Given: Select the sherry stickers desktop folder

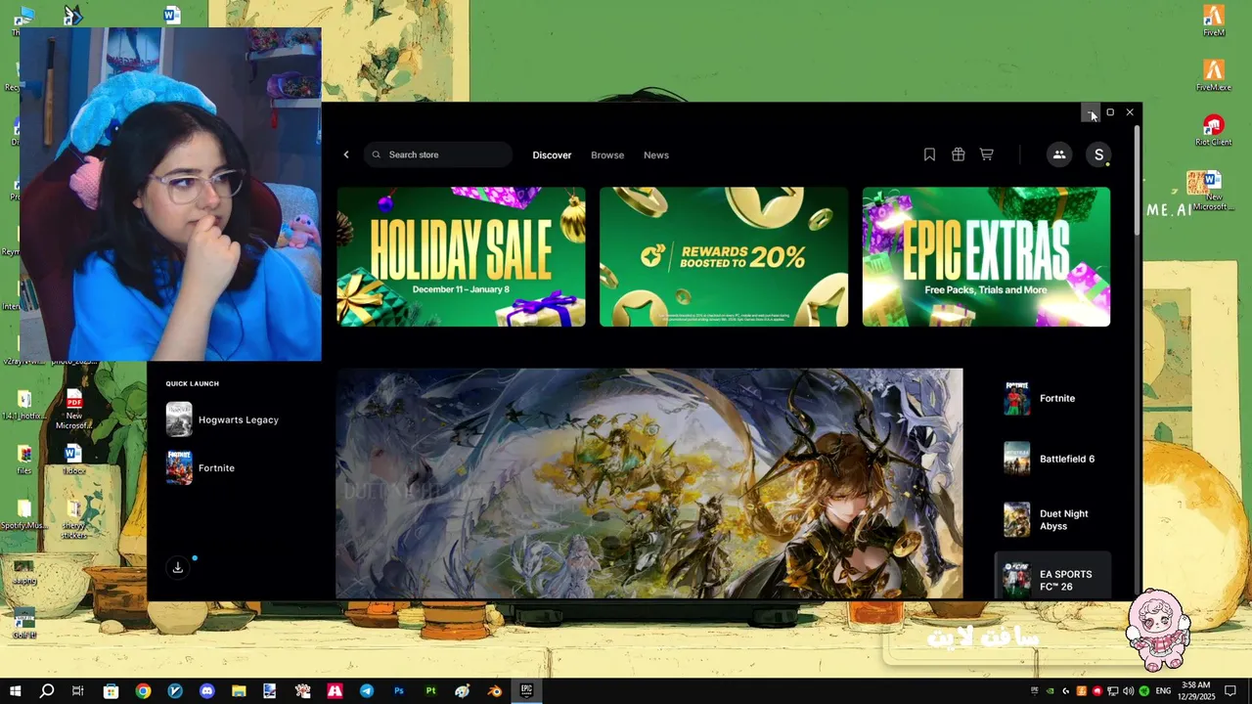Looking at the screenshot, I should [x=73, y=520].
